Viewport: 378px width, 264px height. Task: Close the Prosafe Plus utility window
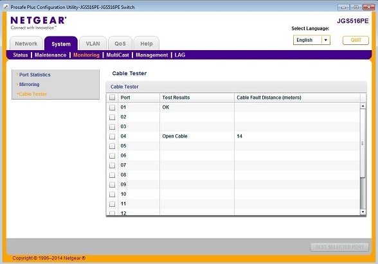click(x=368, y=7)
